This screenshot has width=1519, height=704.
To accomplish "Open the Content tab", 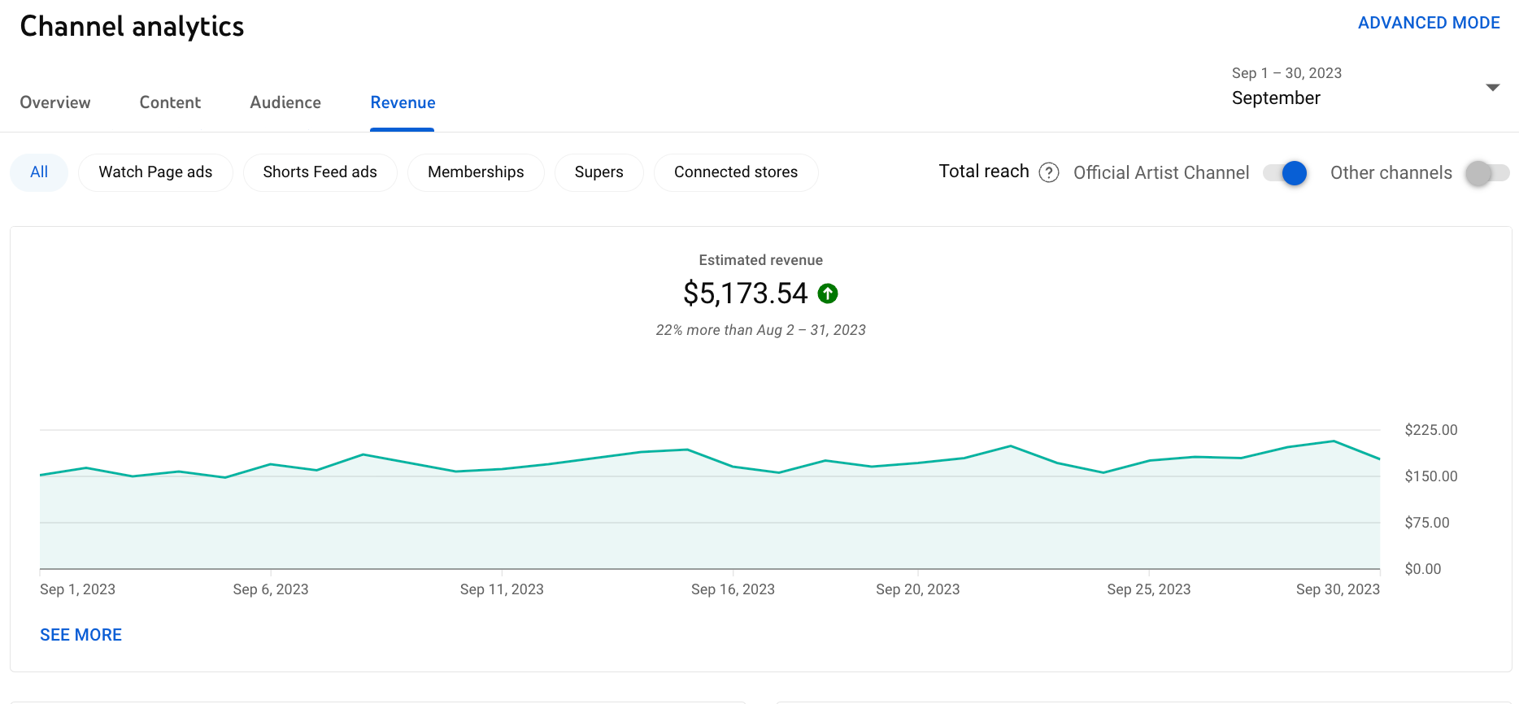I will (x=170, y=102).
